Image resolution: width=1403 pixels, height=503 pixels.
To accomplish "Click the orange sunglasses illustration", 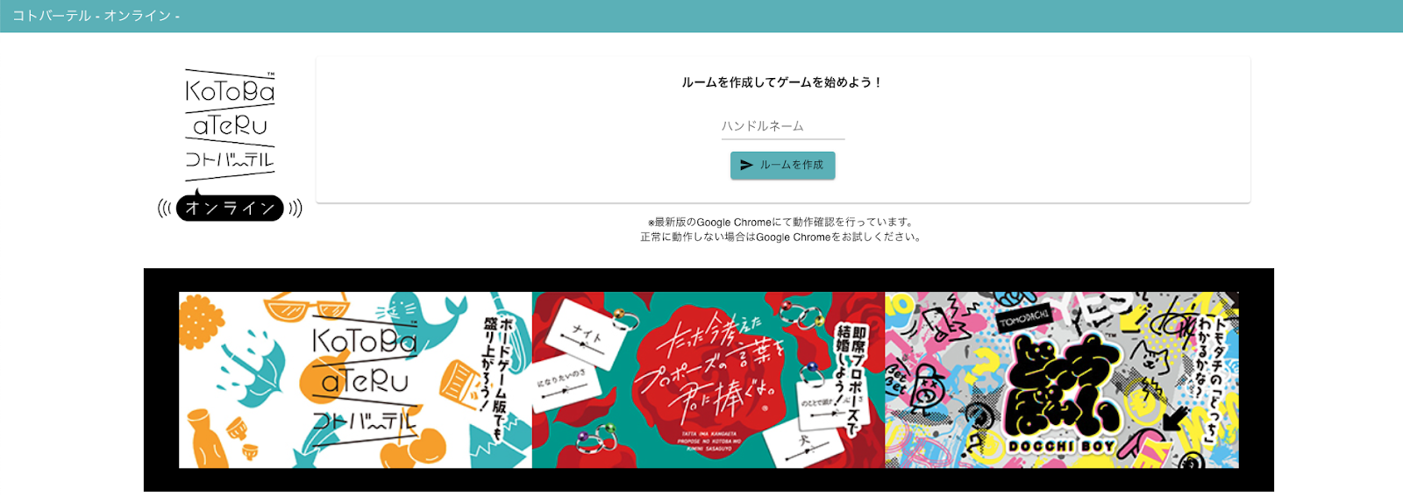I will [x=306, y=306].
